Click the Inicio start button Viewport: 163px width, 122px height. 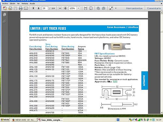pos(5,120)
